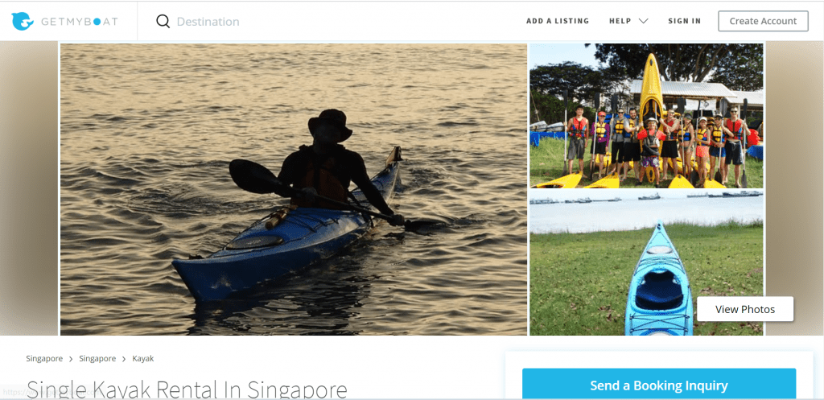This screenshot has height=400, width=824.
Task: Click the second Singapore breadcrumb
Action: [x=97, y=358]
